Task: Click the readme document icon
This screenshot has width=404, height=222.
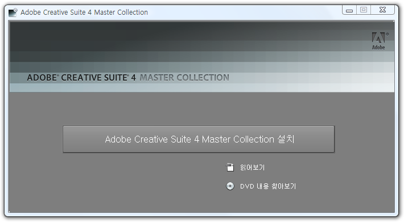Action: (230, 167)
